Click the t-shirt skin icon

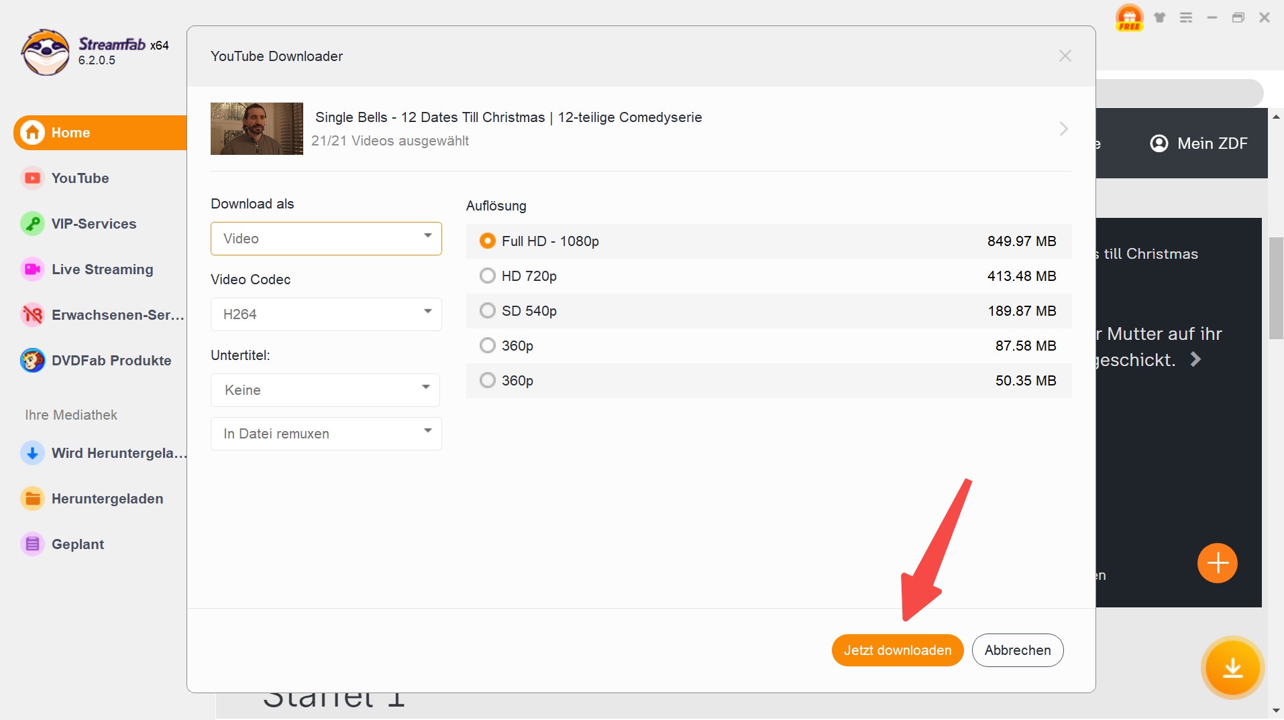pyautogui.click(x=1160, y=17)
